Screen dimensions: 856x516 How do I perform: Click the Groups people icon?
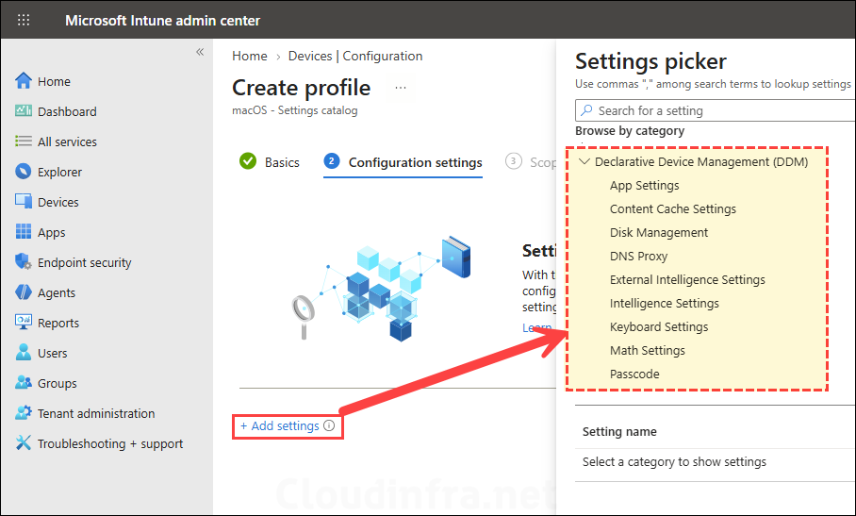(24, 382)
